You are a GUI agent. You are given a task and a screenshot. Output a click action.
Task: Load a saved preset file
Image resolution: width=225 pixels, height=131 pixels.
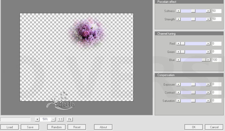(x=9, y=127)
